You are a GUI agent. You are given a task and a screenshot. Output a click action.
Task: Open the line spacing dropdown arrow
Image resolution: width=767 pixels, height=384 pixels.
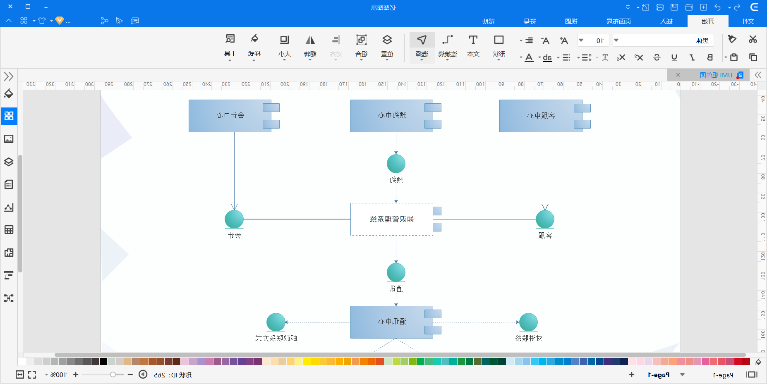click(578, 57)
